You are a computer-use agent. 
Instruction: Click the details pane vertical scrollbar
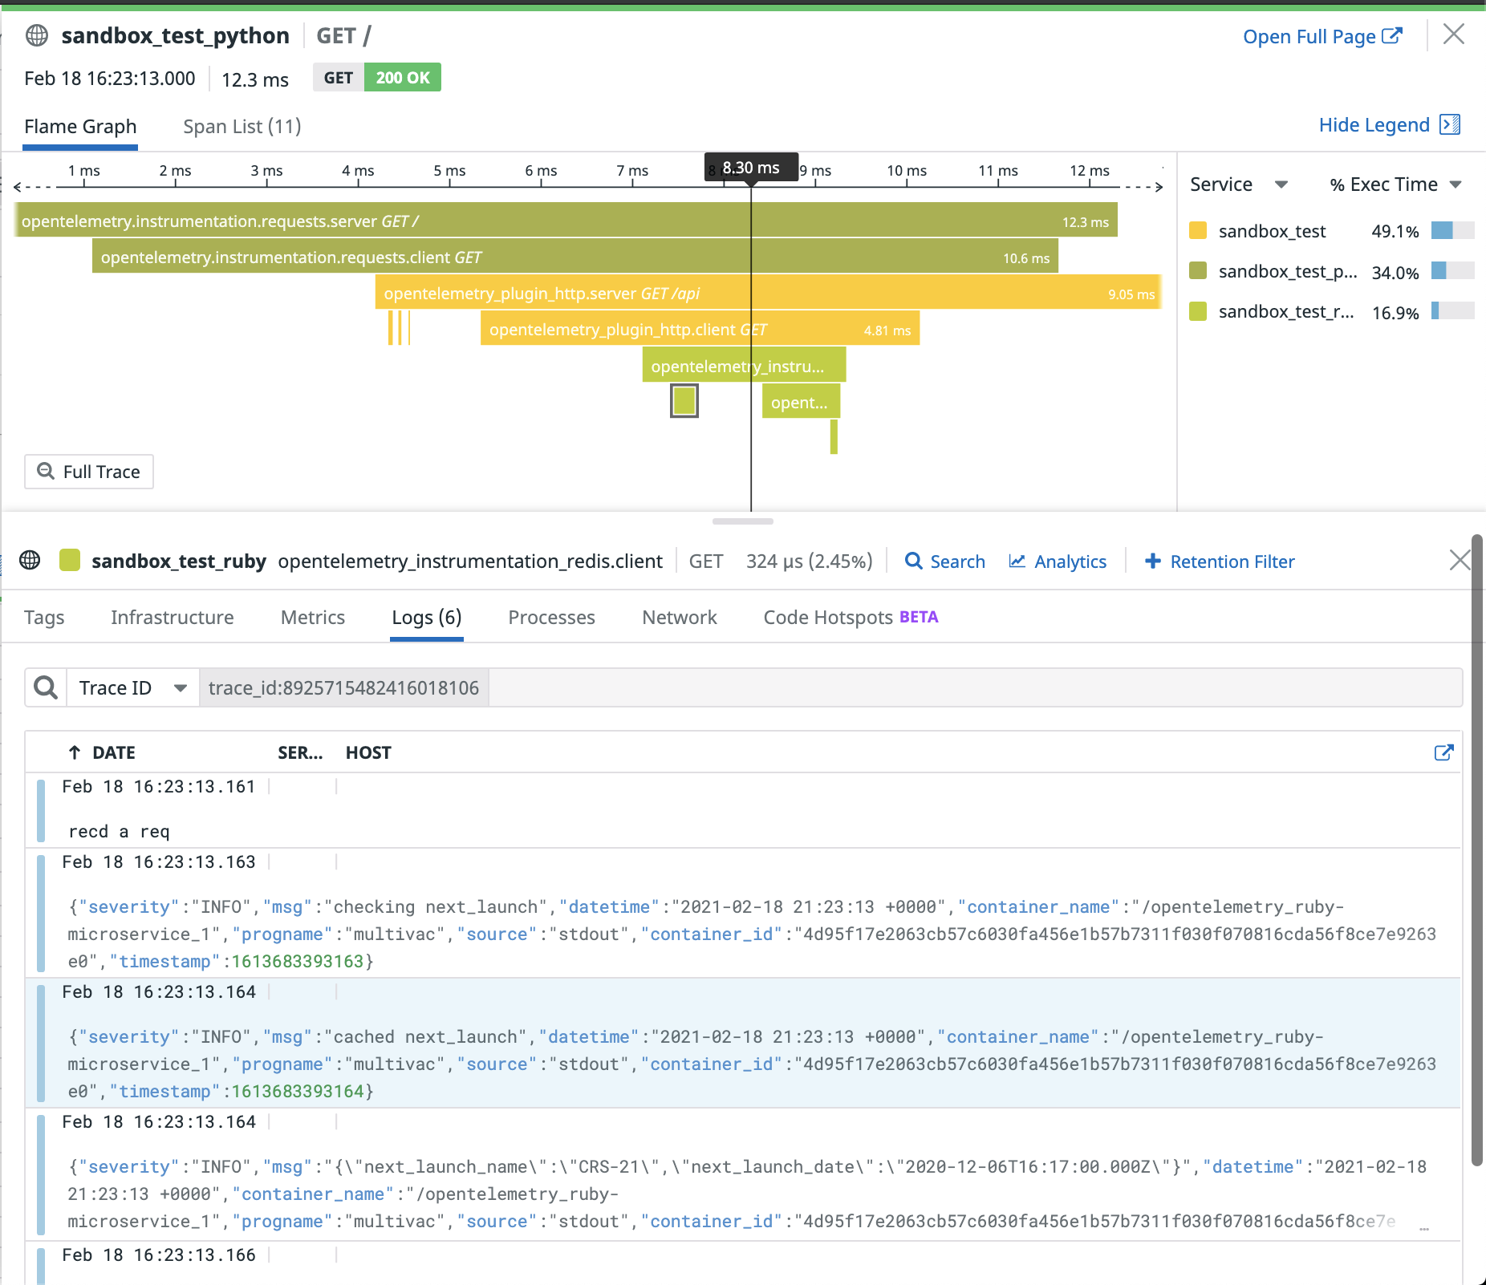pos(1477,850)
